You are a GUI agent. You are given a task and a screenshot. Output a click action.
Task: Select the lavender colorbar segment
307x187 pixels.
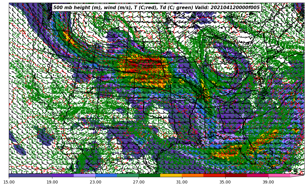tap(84, 175)
